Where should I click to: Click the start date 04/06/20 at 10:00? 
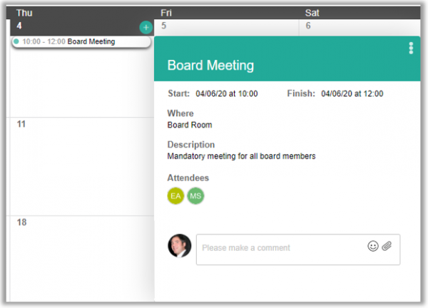pyautogui.click(x=227, y=93)
